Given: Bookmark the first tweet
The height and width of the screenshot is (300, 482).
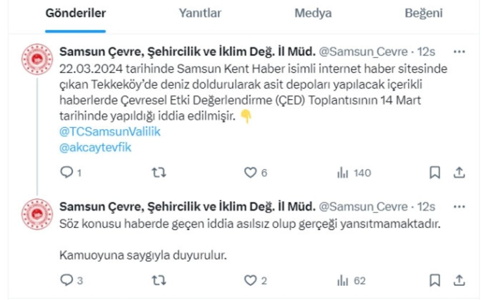Looking at the screenshot, I should [x=434, y=172].
